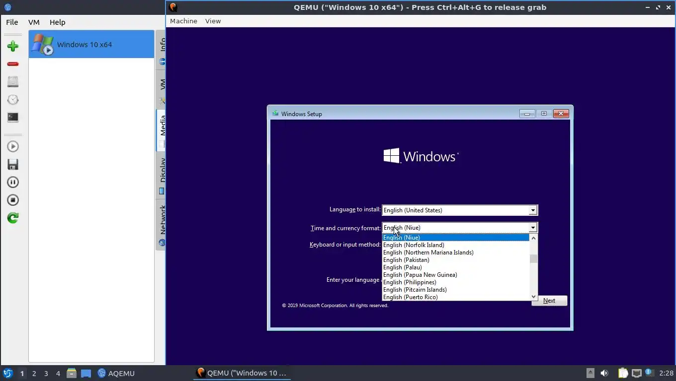Click the QEMU Windows 10 taskbar entry
Viewport: 676px width, 381px height.
coord(242,373)
